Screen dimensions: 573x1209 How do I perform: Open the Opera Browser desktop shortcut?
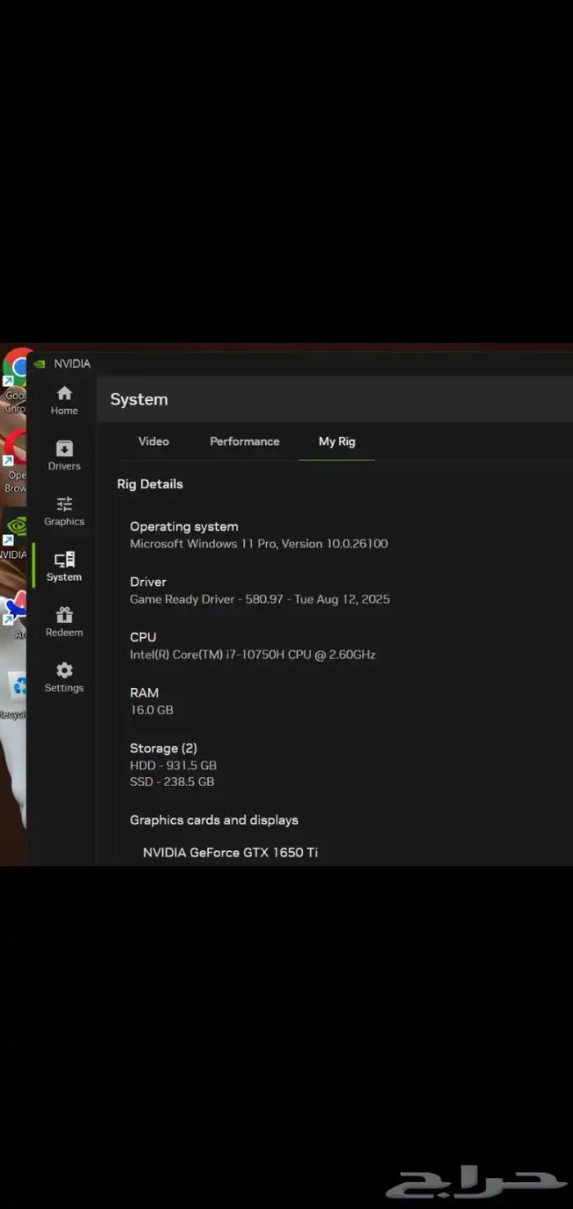15,462
